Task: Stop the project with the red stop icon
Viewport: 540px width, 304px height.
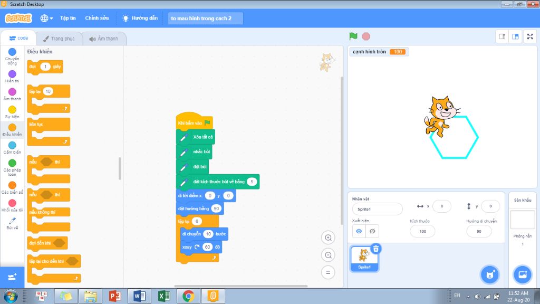Action: tap(366, 36)
